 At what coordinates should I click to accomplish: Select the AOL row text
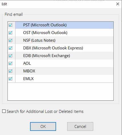[27, 63]
